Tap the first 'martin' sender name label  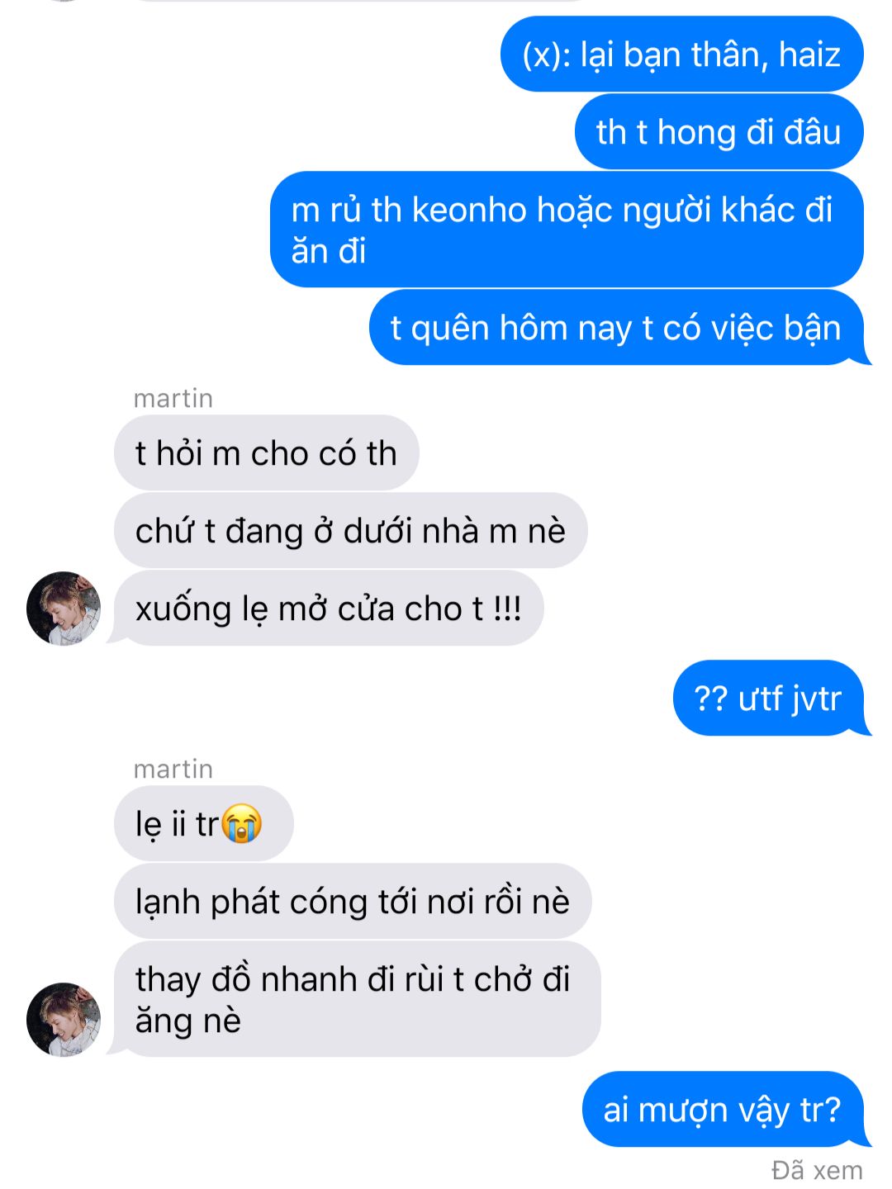pos(173,399)
